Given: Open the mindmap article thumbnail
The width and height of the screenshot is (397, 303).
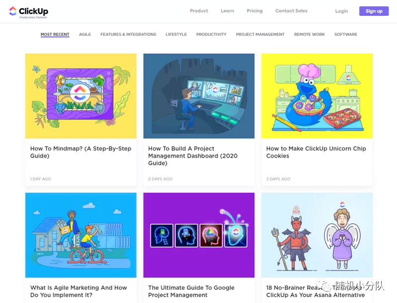Looking at the screenshot, I should pyautogui.click(x=81, y=96).
